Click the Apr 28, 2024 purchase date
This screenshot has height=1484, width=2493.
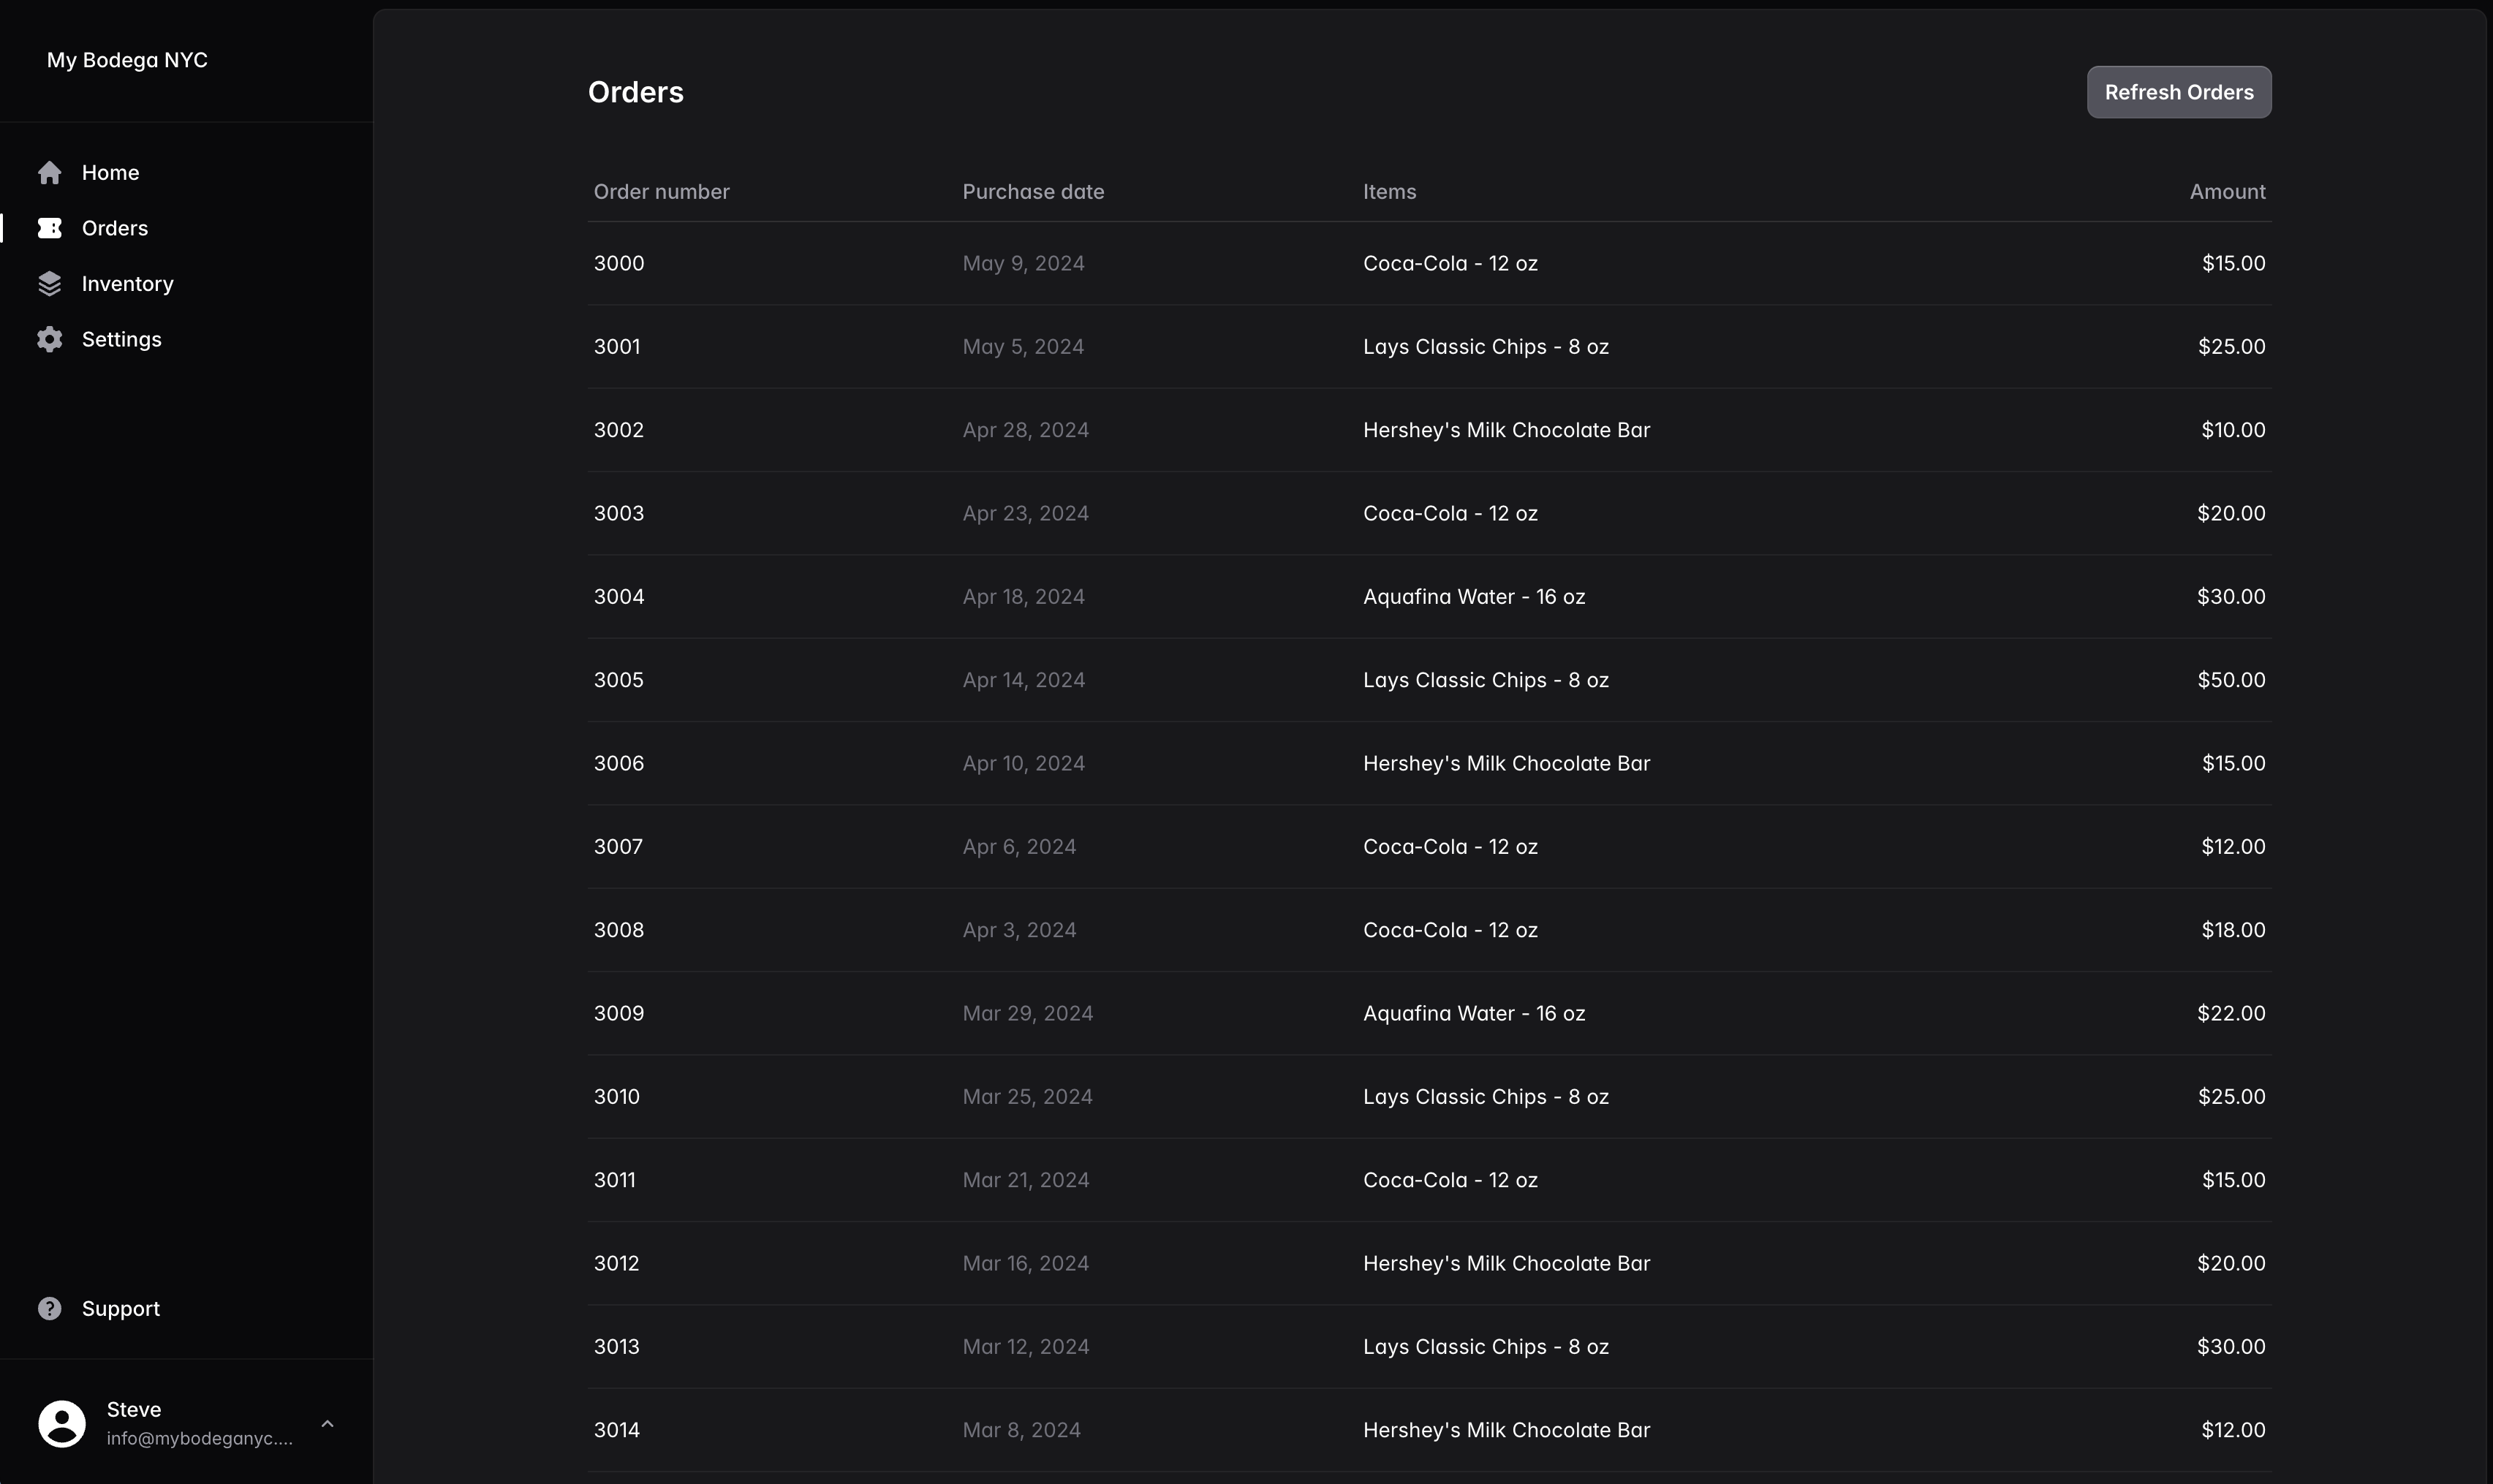(1025, 430)
